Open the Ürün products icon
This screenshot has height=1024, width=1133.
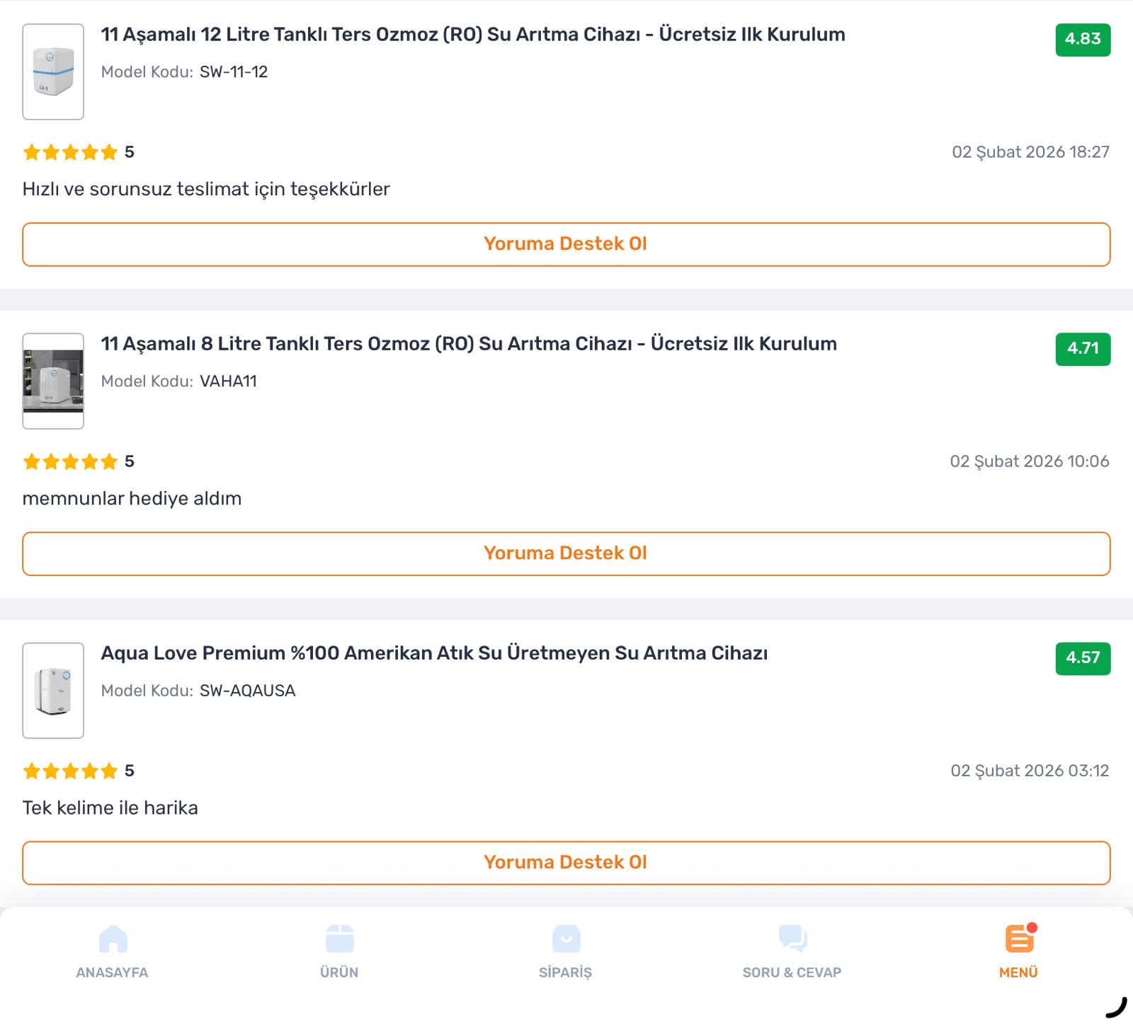339,940
